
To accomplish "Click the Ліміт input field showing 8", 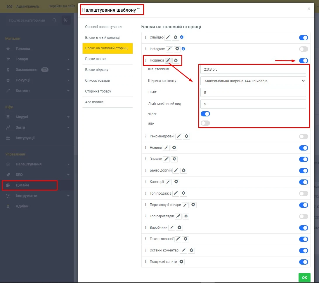I will click(253, 92).
